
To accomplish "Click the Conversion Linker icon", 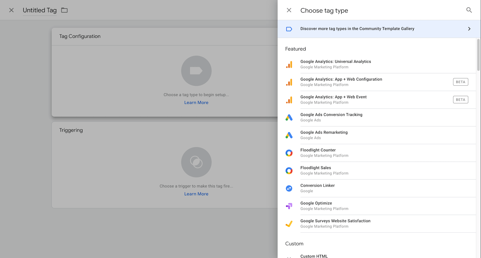I will 289,188.
